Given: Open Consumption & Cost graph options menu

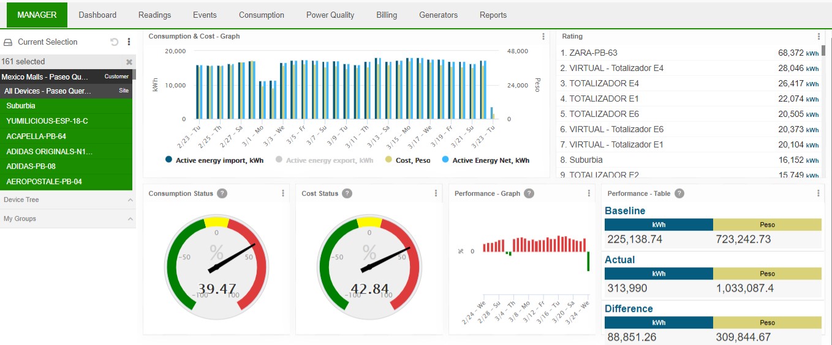Looking at the screenshot, I should 543,37.
